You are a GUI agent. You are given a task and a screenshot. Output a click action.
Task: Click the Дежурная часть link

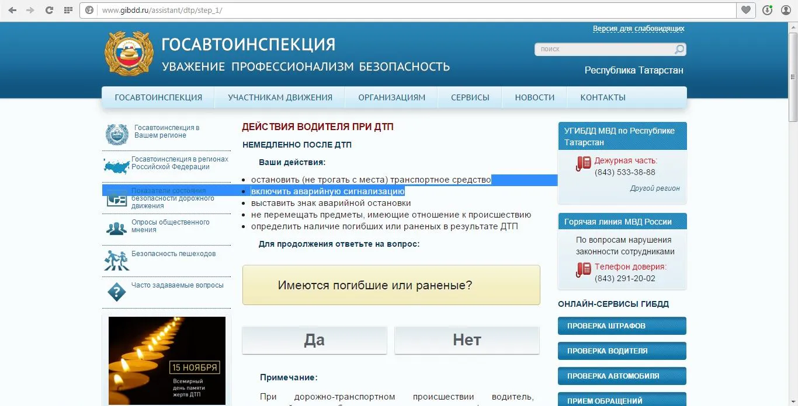pos(626,160)
